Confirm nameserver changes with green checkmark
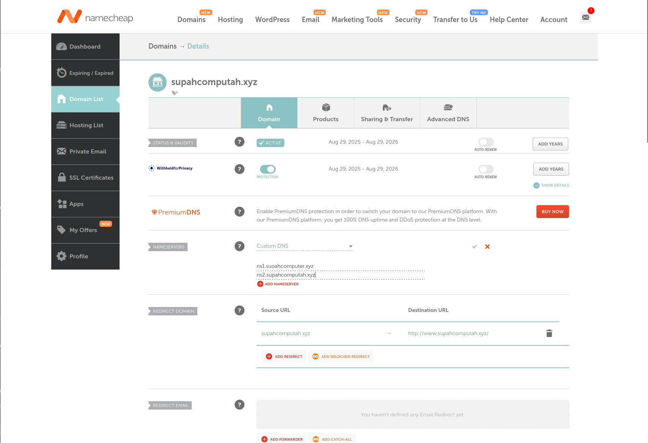This screenshot has width=648, height=443. coord(474,247)
